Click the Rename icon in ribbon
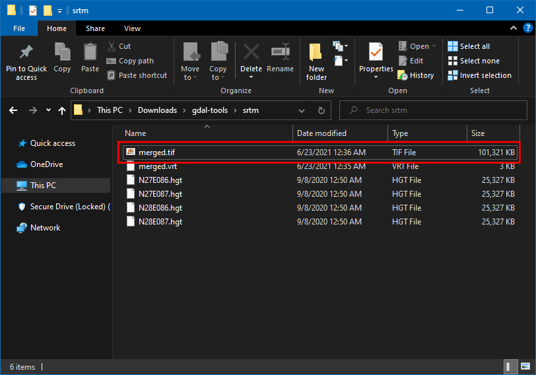 coord(281,53)
